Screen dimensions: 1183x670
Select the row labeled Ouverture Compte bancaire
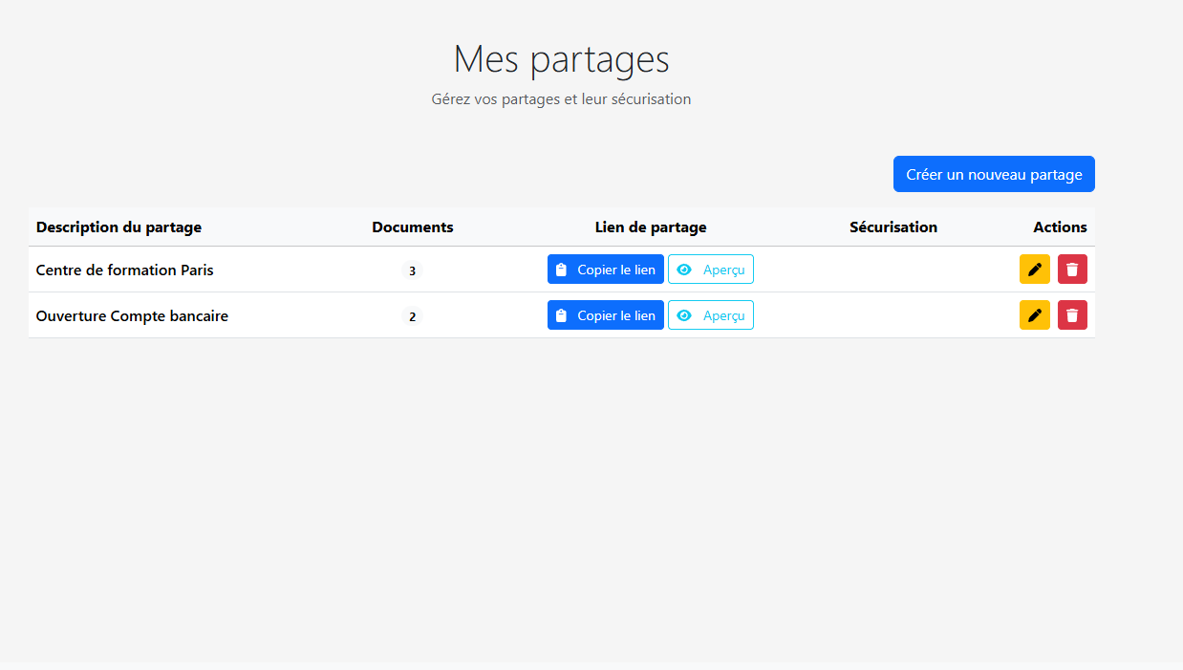[131, 314]
